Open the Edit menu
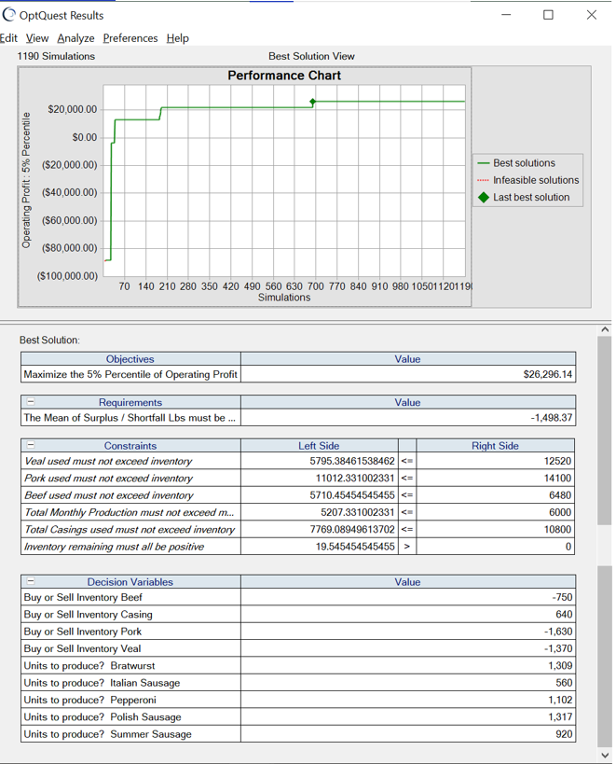Screen dimensions: 616x764 tap(8, 38)
